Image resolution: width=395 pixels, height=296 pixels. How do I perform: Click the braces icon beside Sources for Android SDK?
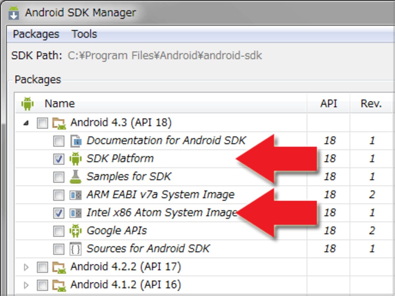[x=75, y=249]
